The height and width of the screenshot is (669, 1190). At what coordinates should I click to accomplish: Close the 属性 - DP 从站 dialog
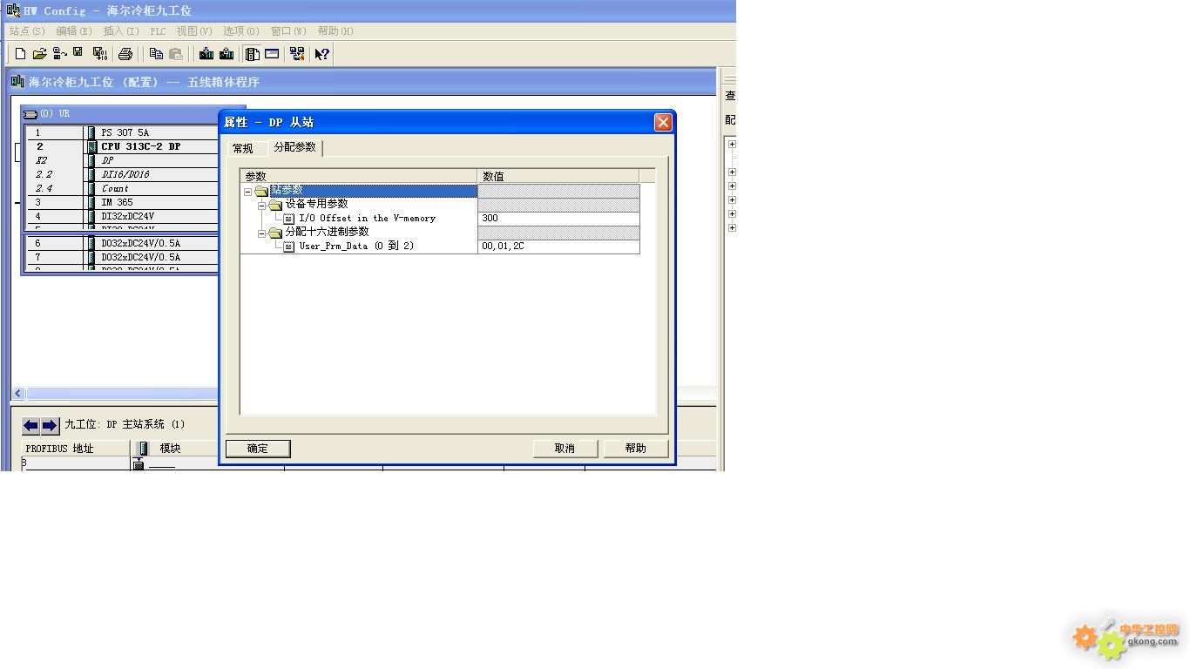[663, 122]
